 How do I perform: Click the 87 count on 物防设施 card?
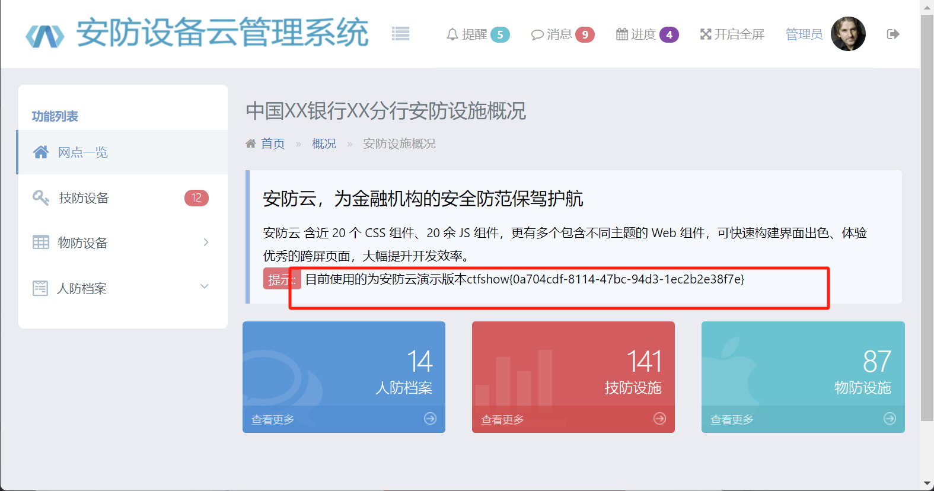click(x=877, y=361)
